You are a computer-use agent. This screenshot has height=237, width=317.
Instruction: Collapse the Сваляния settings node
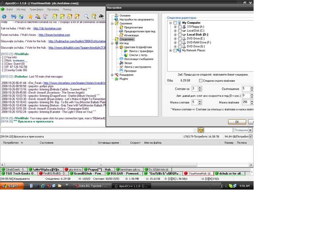(x=112, y=24)
